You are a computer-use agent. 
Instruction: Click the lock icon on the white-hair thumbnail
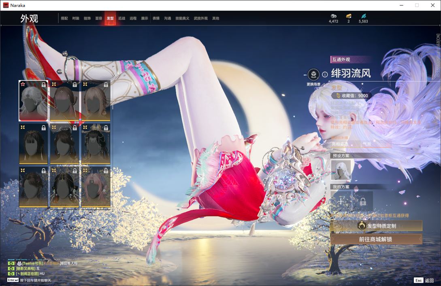[44, 84]
